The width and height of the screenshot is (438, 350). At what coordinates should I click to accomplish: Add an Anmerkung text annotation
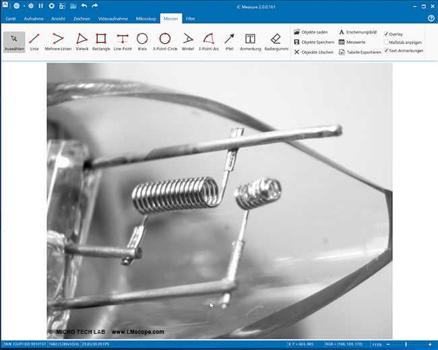tap(250, 42)
